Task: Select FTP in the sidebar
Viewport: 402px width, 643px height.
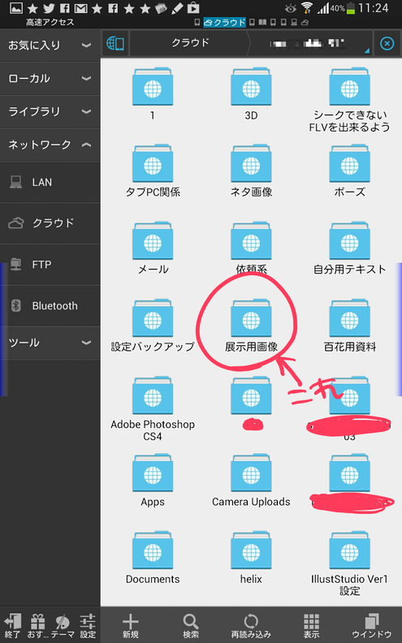Action: 50,265
